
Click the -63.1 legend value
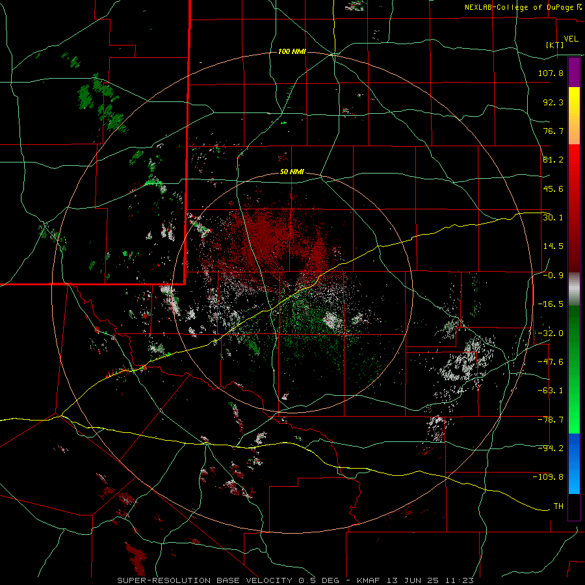coord(551,391)
